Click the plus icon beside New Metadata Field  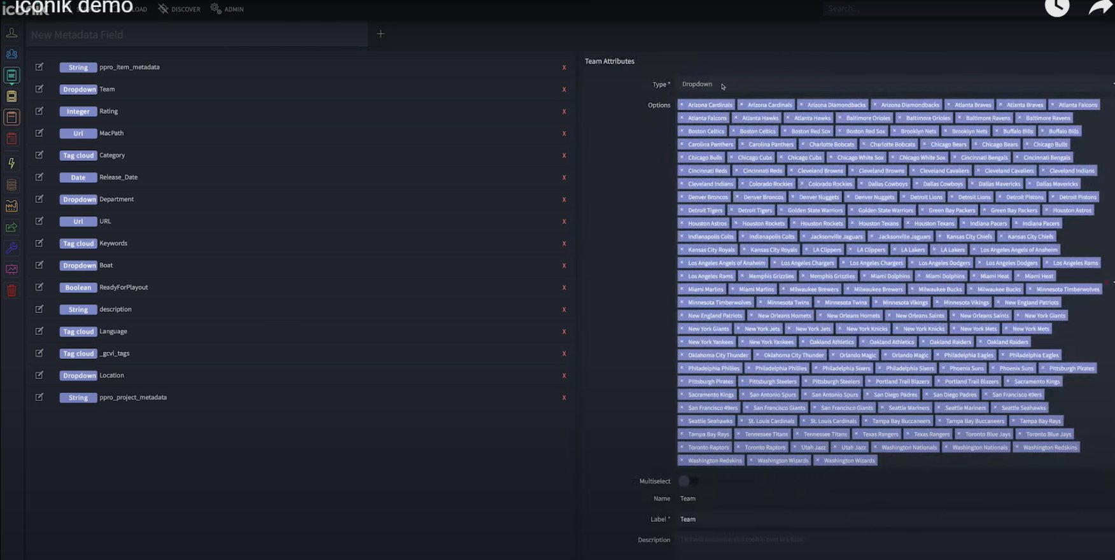pos(381,34)
